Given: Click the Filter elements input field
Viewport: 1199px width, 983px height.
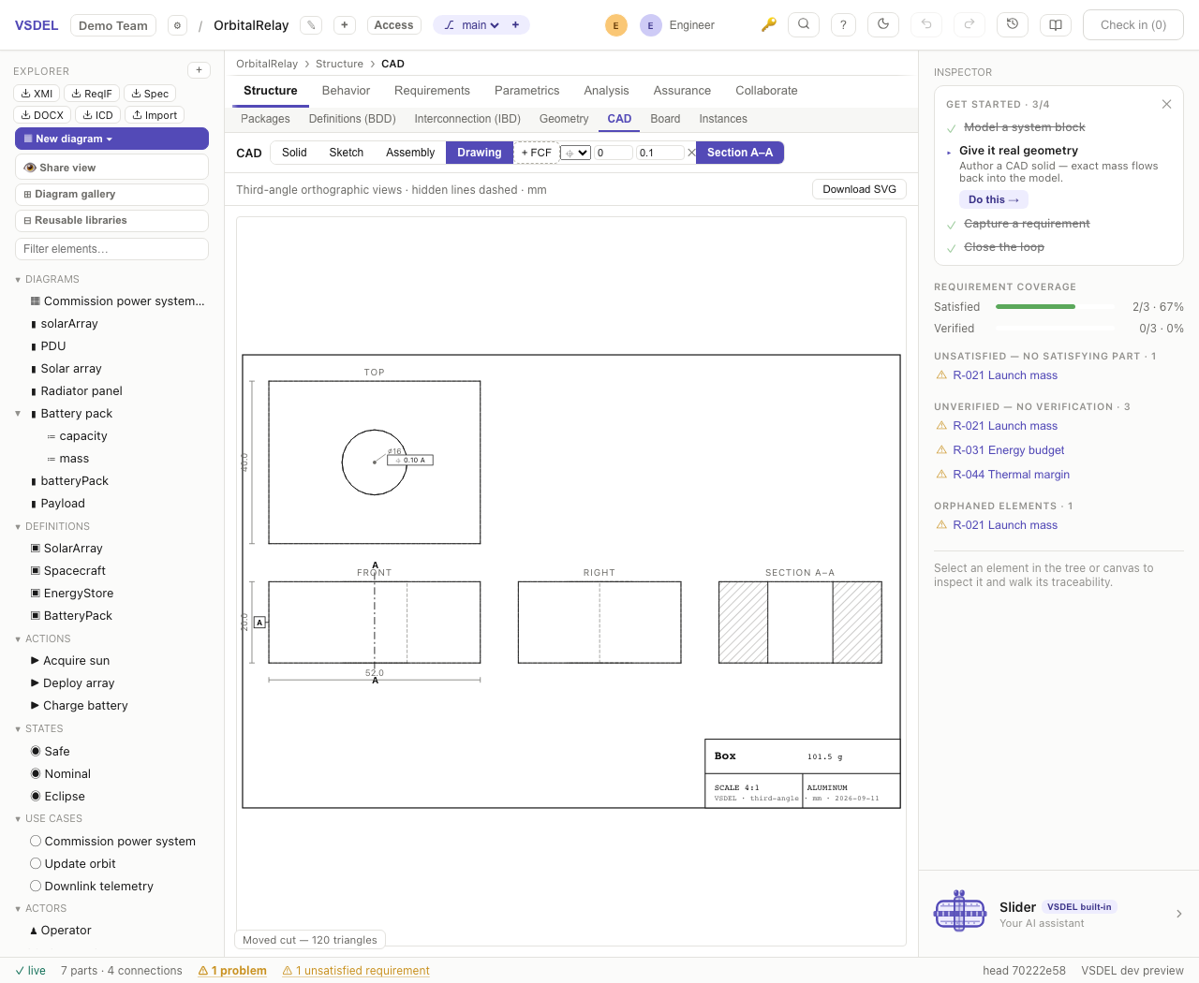Looking at the screenshot, I should click(x=111, y=249).
